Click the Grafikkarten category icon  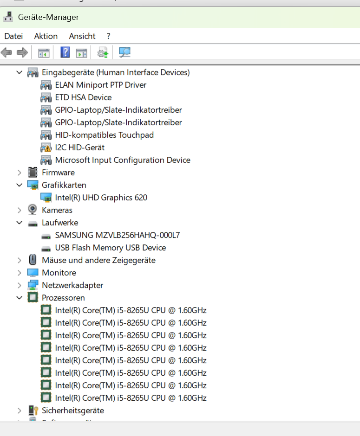[x=33, y=185]
